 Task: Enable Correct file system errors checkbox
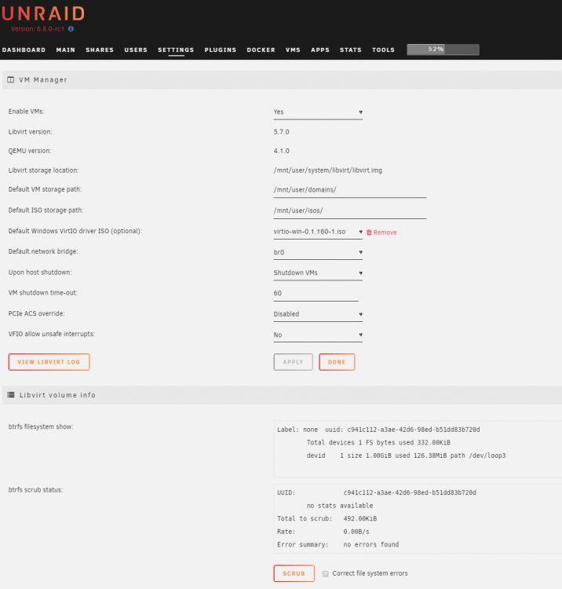click(326, 573)
